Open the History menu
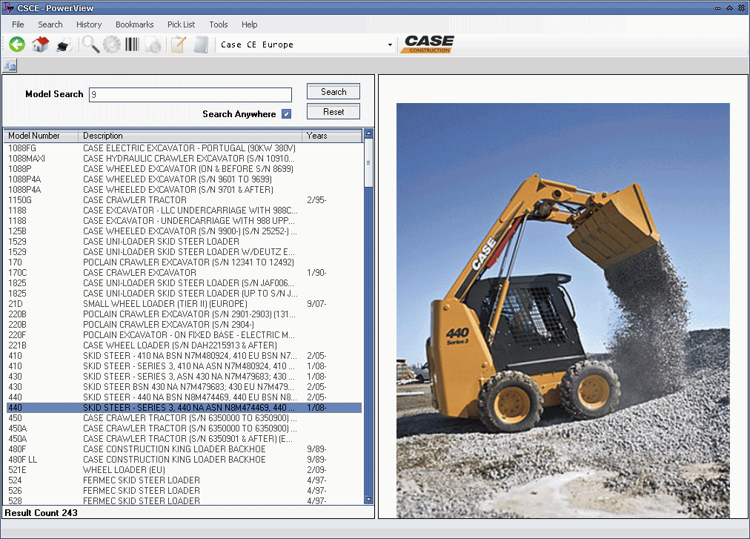This screenshot has width=750, height=539. 89,24
